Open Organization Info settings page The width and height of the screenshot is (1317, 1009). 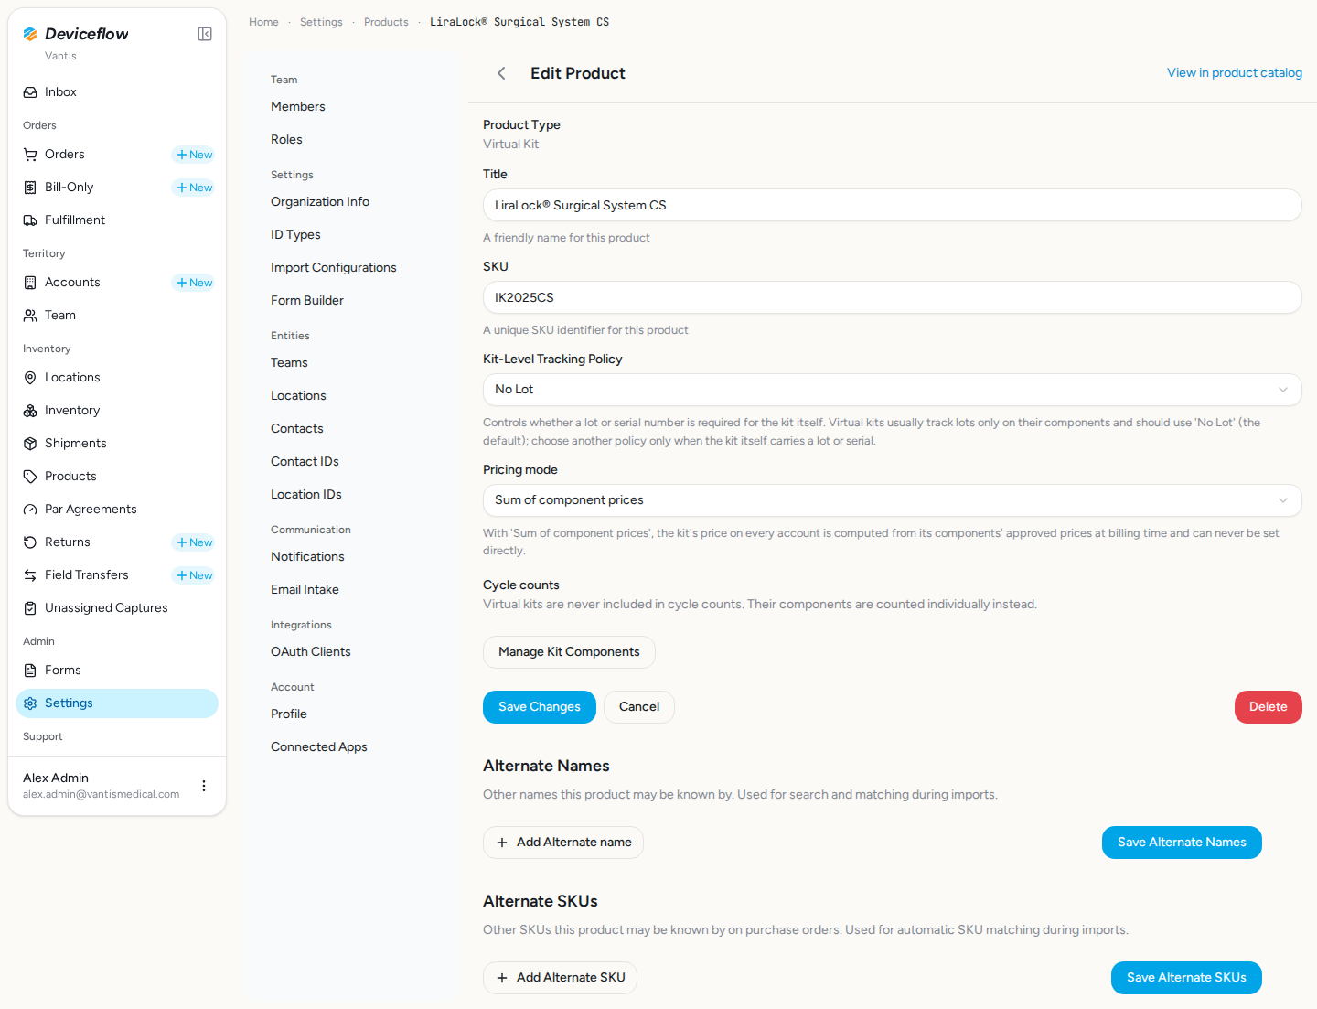pyautogui.click(x=320, y=202)
